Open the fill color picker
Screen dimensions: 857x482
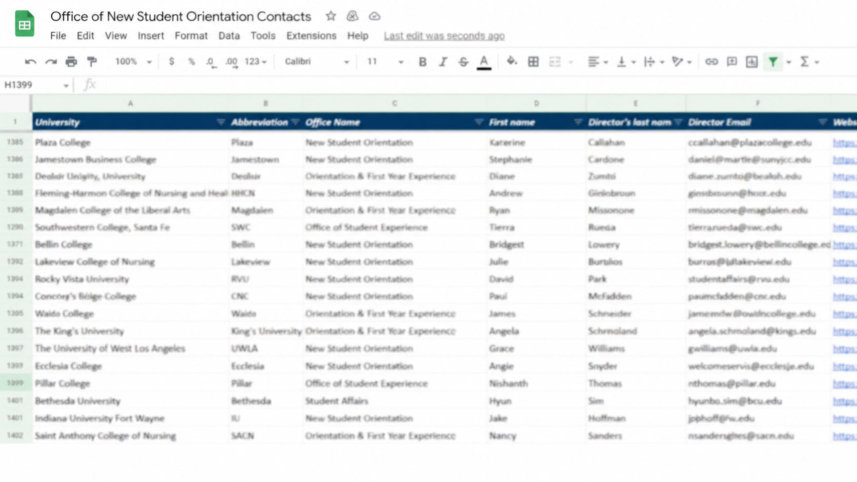pos(512,62)
